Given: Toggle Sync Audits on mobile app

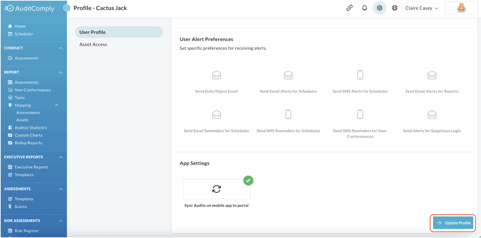Looking at the screenshot, I should (216, 189).
